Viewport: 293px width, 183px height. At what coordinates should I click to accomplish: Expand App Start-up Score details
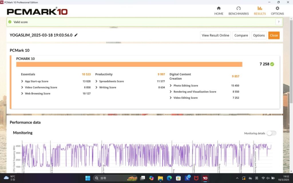tap(22, 81)
